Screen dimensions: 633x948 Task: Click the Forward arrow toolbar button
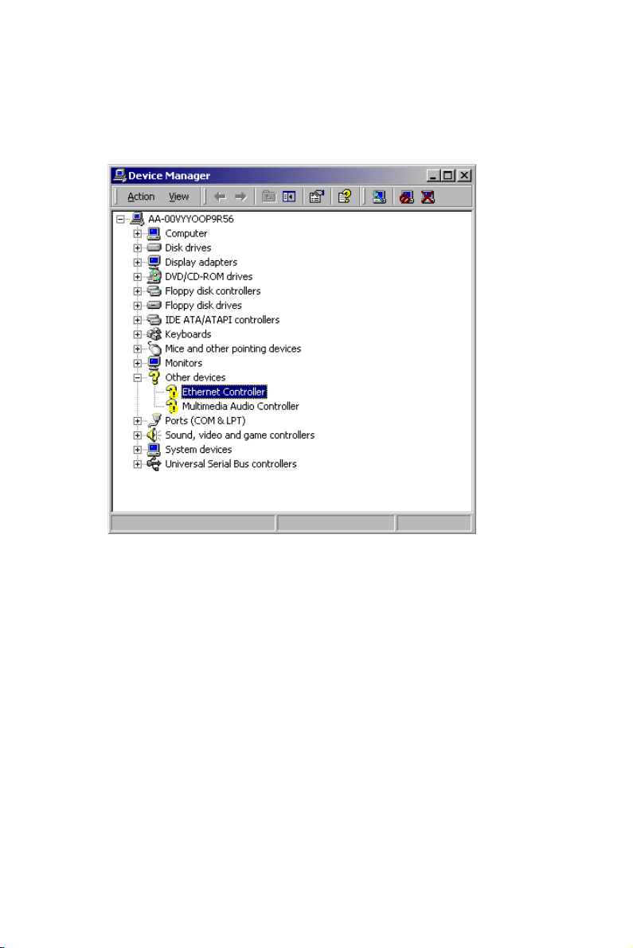coord(240,197)
